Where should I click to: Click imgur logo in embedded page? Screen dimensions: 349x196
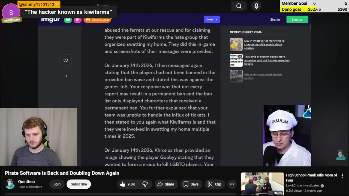(x=50, y=19)
